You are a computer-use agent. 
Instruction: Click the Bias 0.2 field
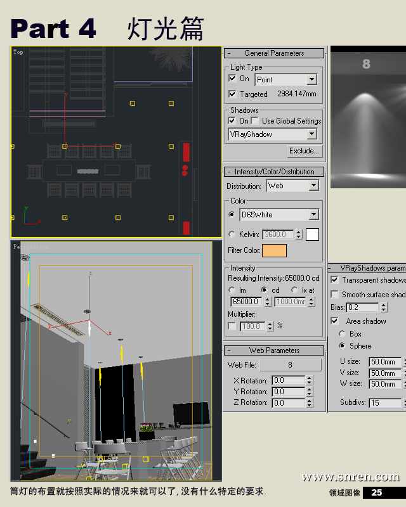coord(362,307)
